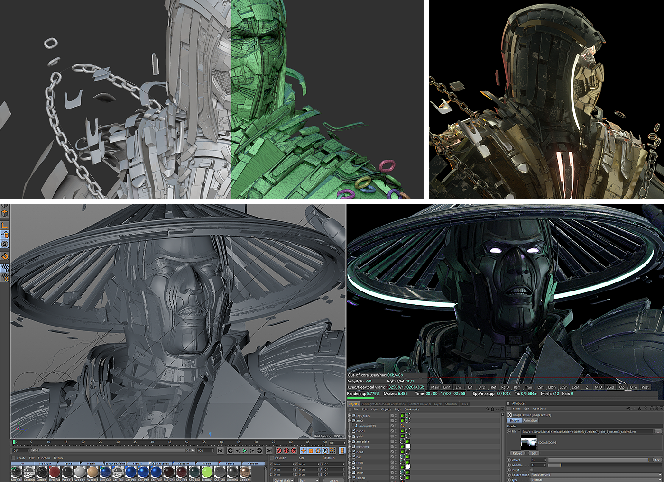Click the Edit button under texture preview

[534, 453]
